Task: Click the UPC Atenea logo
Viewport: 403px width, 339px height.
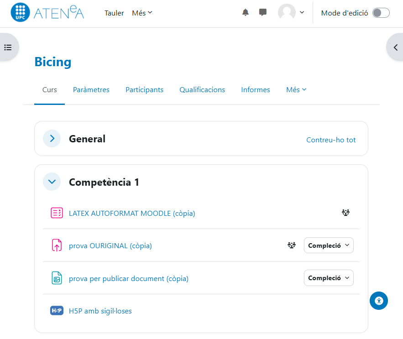Action: pos(47,13)
